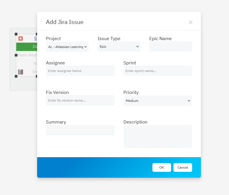The width and height of the screenshot is (229, 195).
Task: Click the assignee avatar photo on card
Action: (x=20, y=72)
